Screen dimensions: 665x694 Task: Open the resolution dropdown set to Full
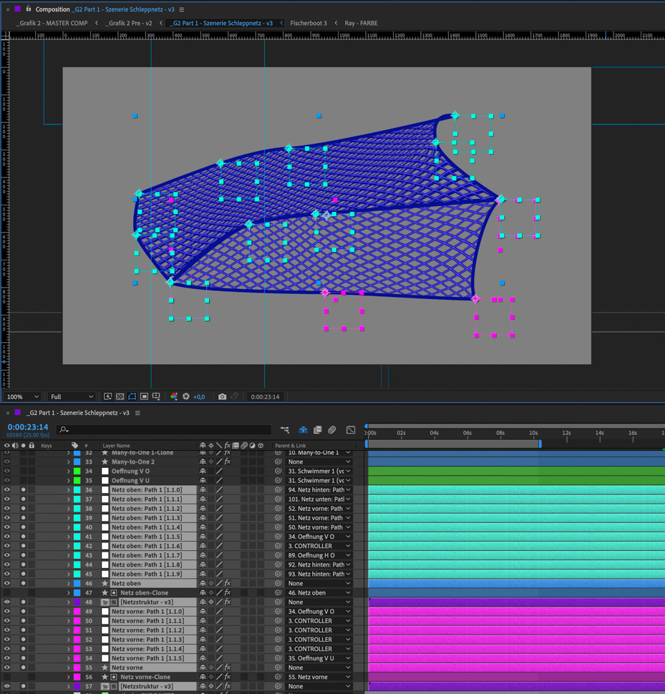click(x=72, y=396)
